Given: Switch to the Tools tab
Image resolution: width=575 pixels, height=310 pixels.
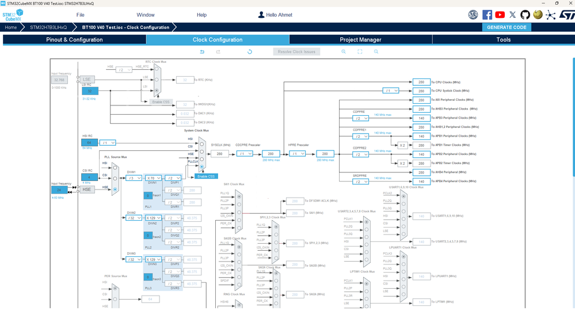Looking at the screenshot, I should click(x=504, y=40).
